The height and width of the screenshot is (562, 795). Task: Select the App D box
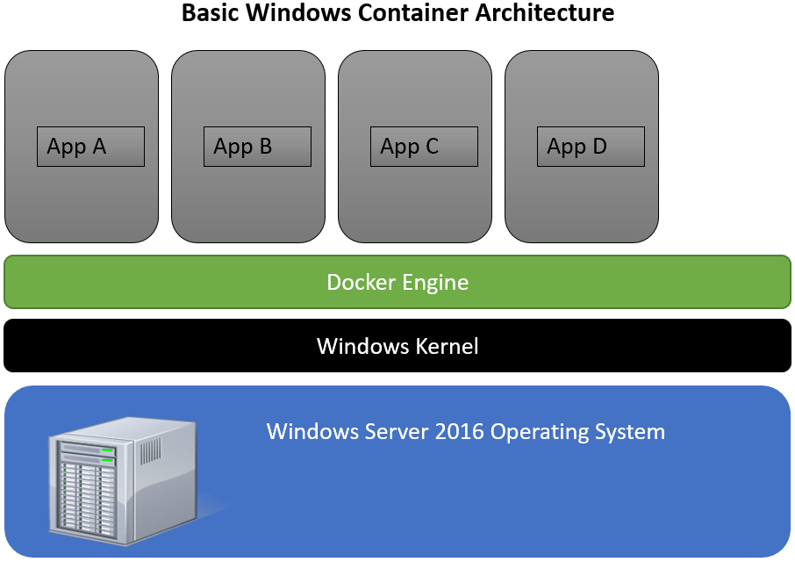(591, 147)
